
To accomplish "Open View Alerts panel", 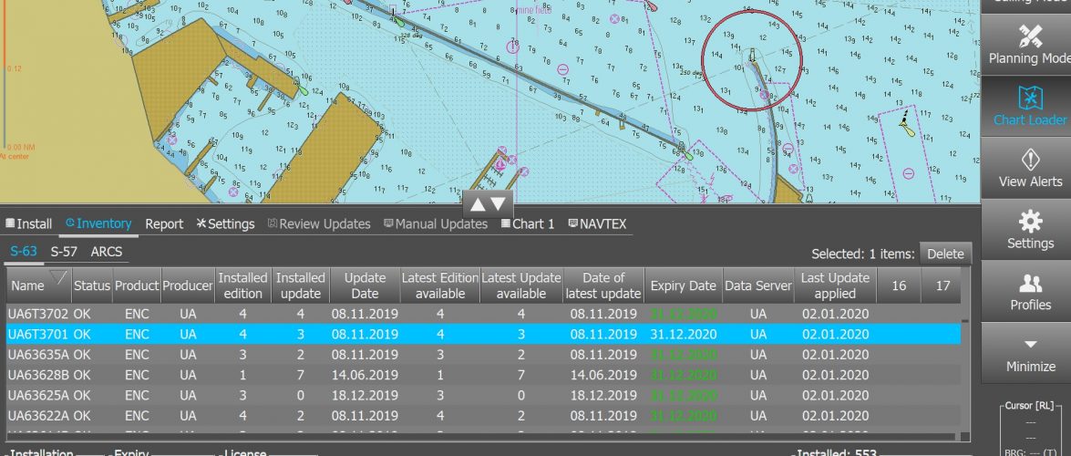I will click(x=1029, y=168).
